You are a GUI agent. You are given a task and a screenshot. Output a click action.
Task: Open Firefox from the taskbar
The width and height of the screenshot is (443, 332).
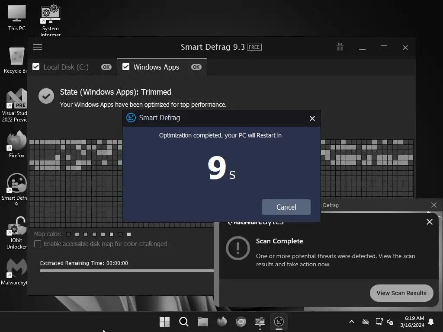click(x=222, y=322)
